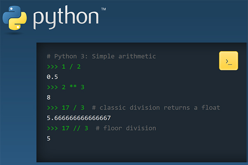Viewport: 248px width, 165px height.
Task: Click the empty code panel area below the last output
Action: click(x=141, y=152)
